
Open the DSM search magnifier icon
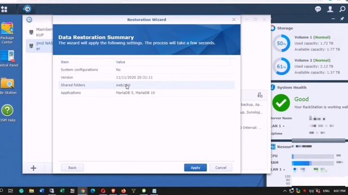pyautogui.click(x=342, y=9)
